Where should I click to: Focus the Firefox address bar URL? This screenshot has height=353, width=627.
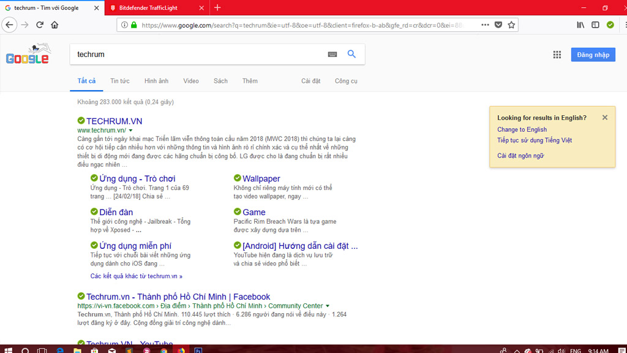point(302,25)
